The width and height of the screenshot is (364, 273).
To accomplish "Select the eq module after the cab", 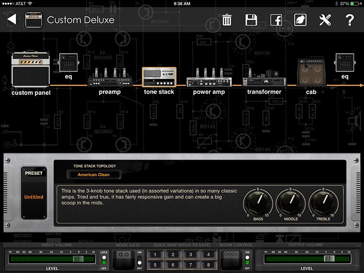I will pyautogui.click(x=345, y=63).
